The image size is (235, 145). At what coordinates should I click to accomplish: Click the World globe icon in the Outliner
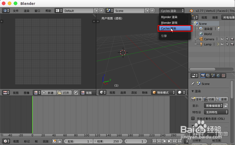click(x=201, y=34)
